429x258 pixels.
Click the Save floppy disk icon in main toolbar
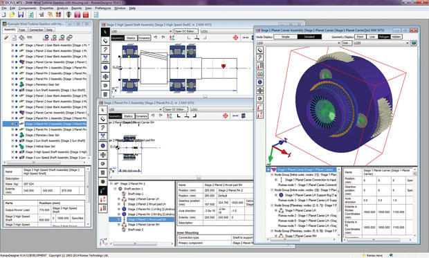point(21,15)
